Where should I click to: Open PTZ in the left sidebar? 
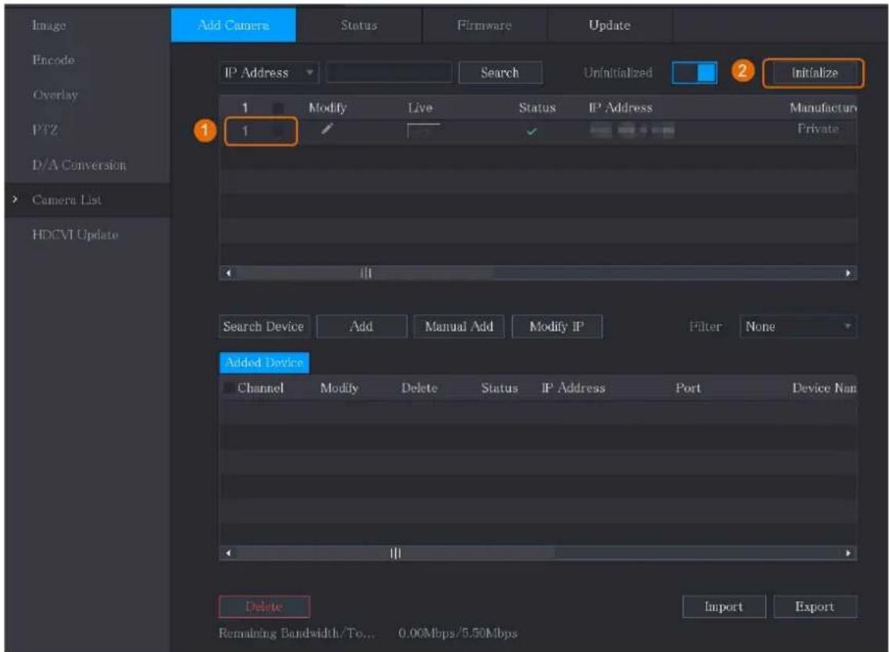(45, 130)
